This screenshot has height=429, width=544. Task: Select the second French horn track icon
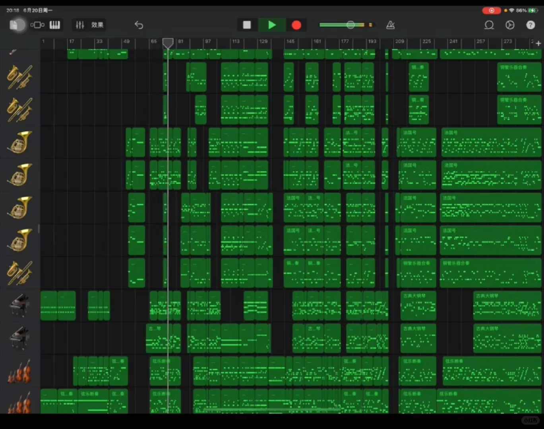coord(19,175)
